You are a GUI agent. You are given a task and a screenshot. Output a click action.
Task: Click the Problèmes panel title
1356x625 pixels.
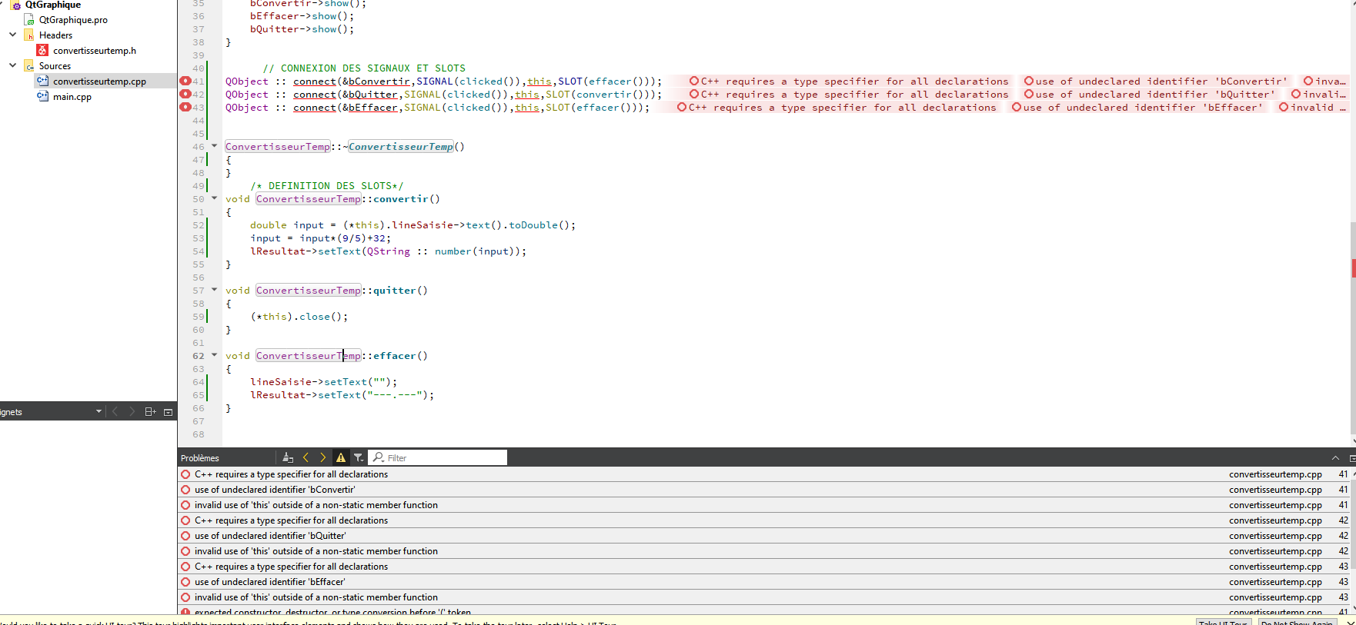click(200, 458)
